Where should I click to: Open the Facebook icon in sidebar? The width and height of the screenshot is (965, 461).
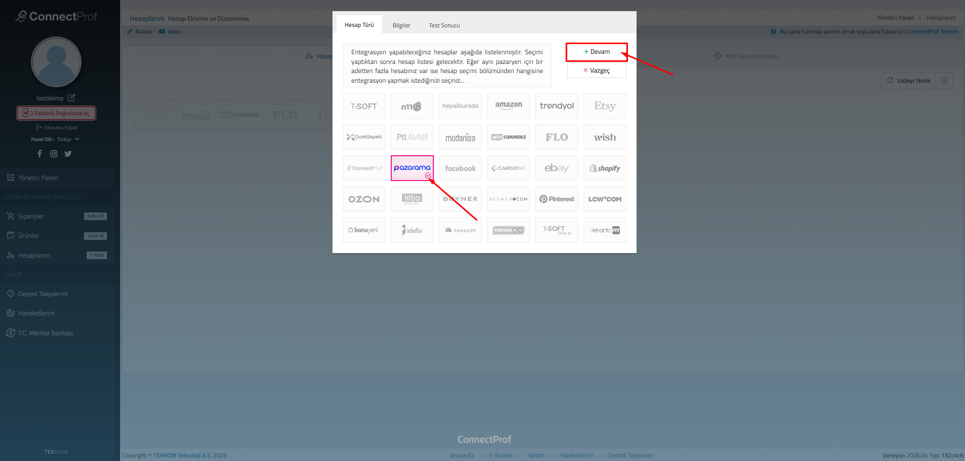click(x=40, y=154)
